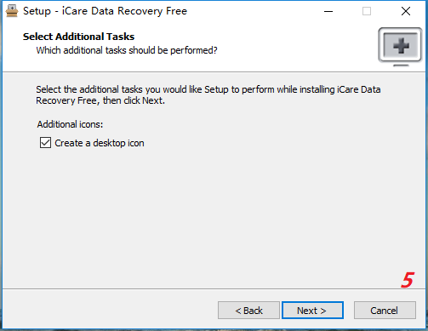Screen dimensions: 428x331
Task: Click the instruction paragraph about additional tasks
Action: 208,94
